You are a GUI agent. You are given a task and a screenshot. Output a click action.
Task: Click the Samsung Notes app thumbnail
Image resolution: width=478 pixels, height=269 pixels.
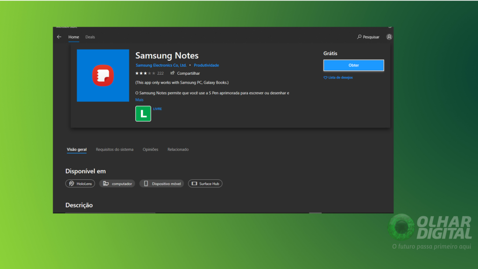(103, 75)
